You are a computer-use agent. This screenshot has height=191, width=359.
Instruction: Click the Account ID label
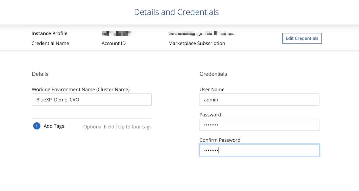point(114,43)
